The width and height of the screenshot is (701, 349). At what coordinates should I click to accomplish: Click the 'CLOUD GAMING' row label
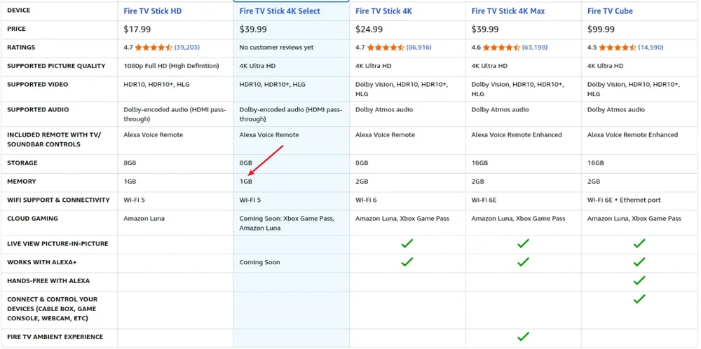32,219
